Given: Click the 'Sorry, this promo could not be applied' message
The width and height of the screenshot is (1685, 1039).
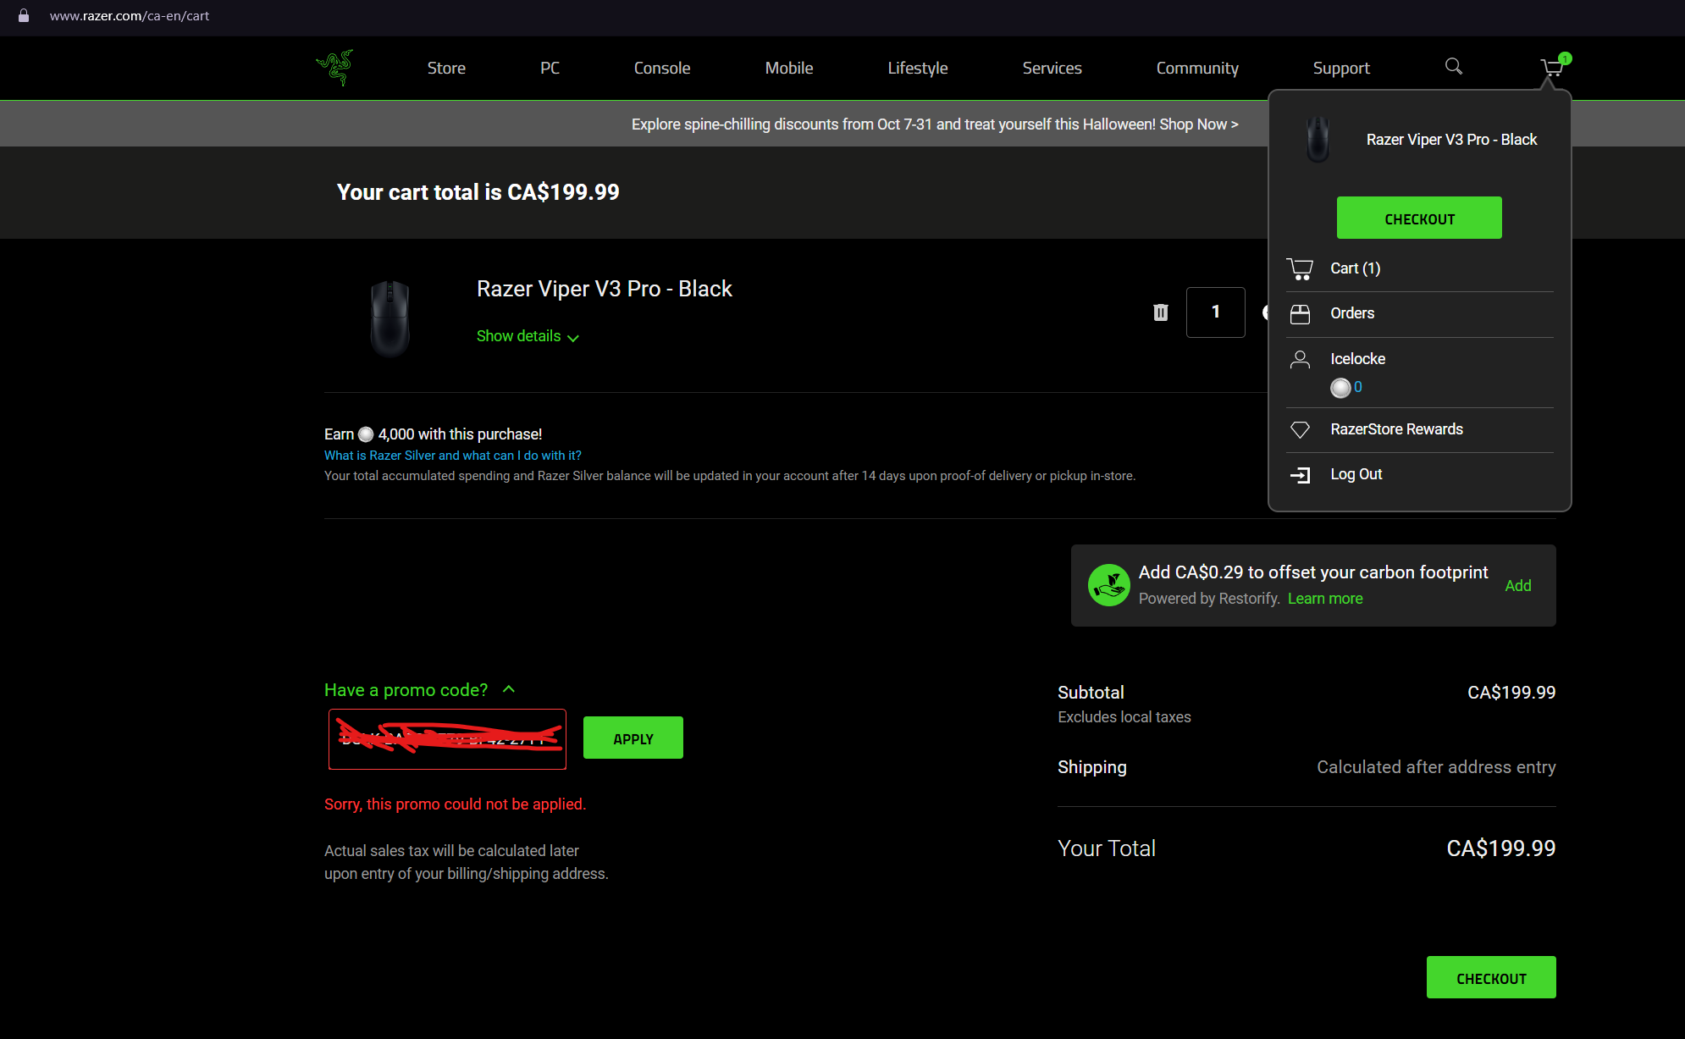Looking at the screenshot, I should click(455, 804).
